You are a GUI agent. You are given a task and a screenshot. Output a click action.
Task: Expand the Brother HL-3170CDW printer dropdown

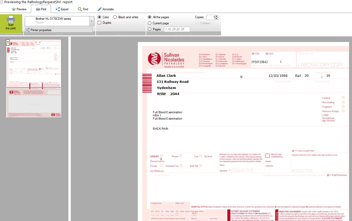pos(92,21)
